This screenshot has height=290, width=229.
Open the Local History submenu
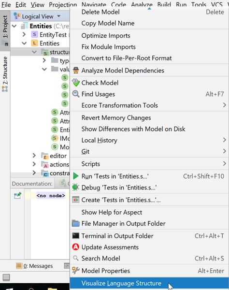pos(149,140)
